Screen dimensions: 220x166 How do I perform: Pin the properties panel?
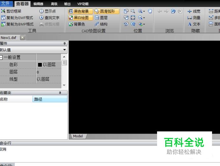pyautogui.click(x=65, y=43)
